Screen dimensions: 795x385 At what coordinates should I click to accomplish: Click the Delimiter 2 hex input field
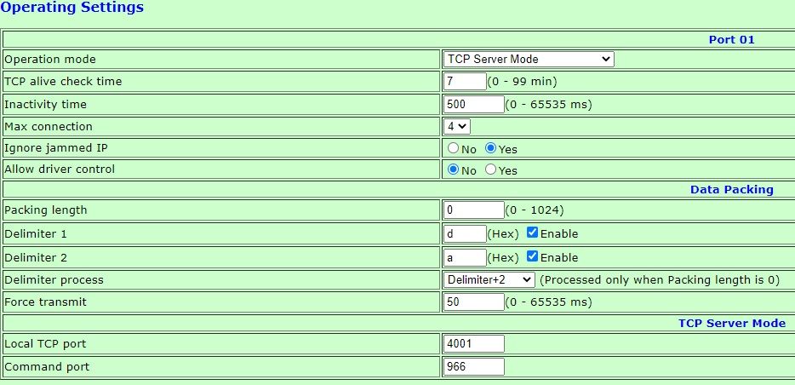(x=465, y=257)
